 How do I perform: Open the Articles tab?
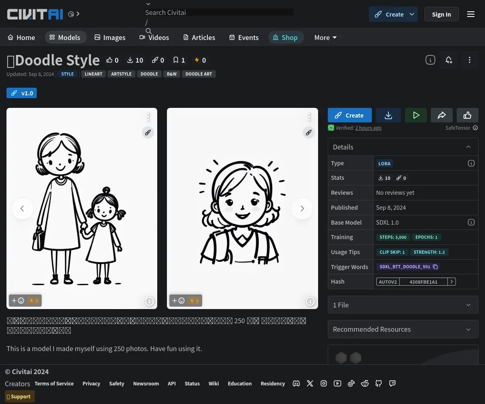tap(199, 37)
